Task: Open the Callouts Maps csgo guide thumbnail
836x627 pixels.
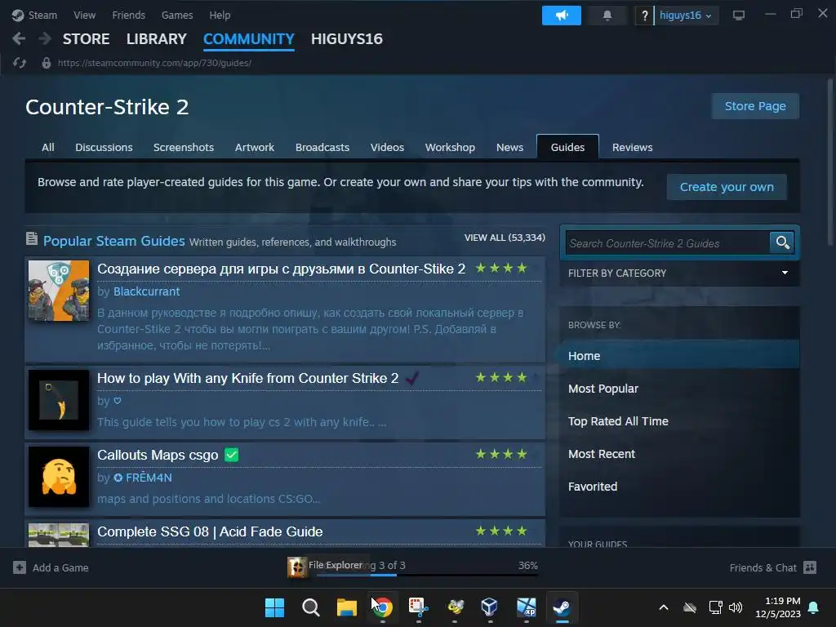Action: point(59,477)
